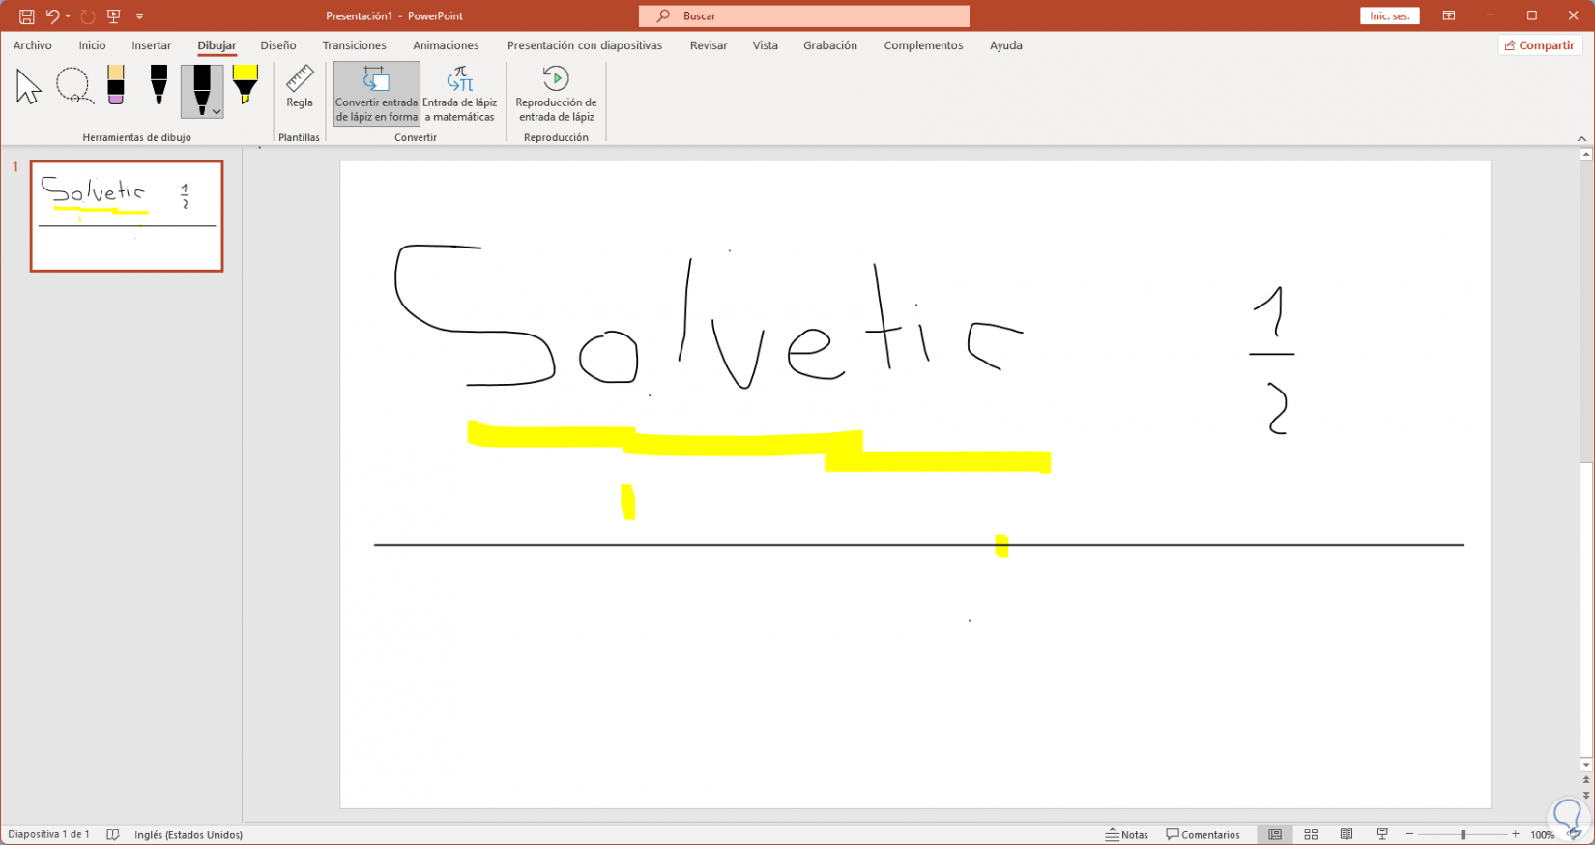Open the Vista tab
1595x845 pixels.
click(766, 45)
